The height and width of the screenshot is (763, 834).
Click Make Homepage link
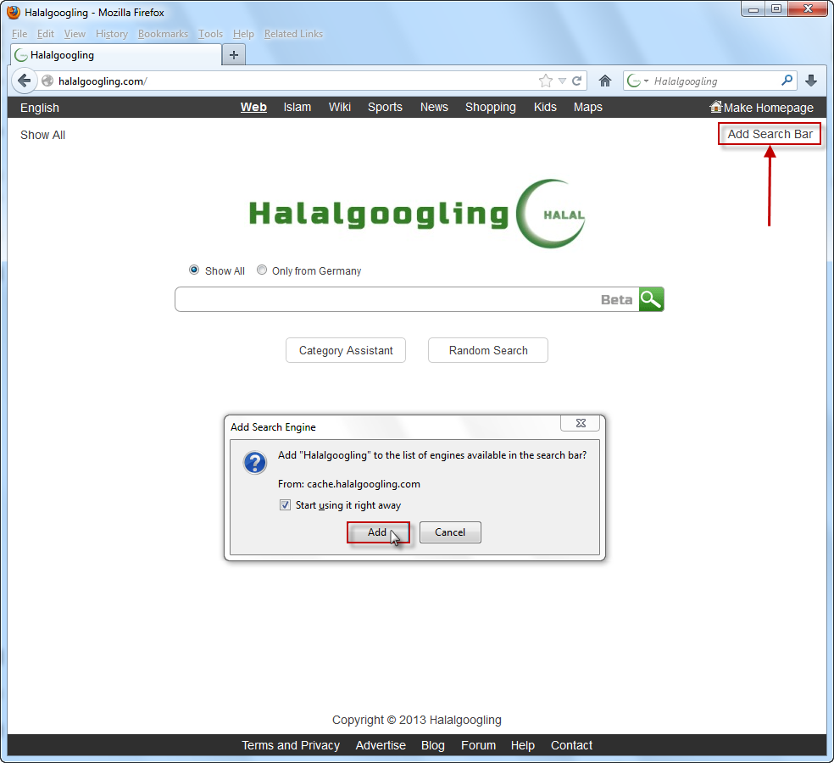click(x=768, y=108)
